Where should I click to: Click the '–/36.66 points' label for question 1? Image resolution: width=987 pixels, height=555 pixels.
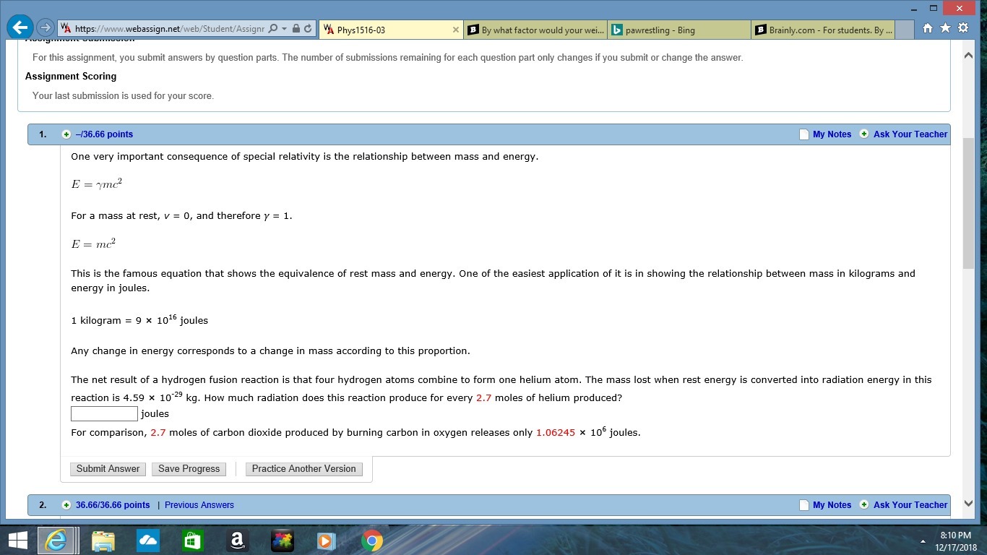pos(104,134)
